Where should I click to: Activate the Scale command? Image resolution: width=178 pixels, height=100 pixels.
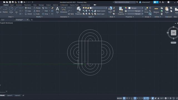pos(36,14)
